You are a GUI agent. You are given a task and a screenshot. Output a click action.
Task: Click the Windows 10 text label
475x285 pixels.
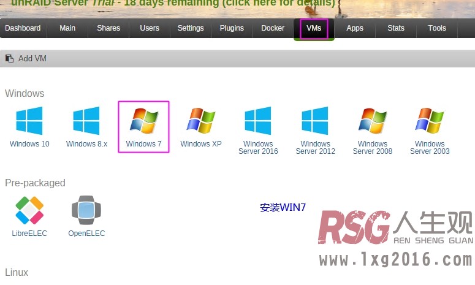[29, 144]
